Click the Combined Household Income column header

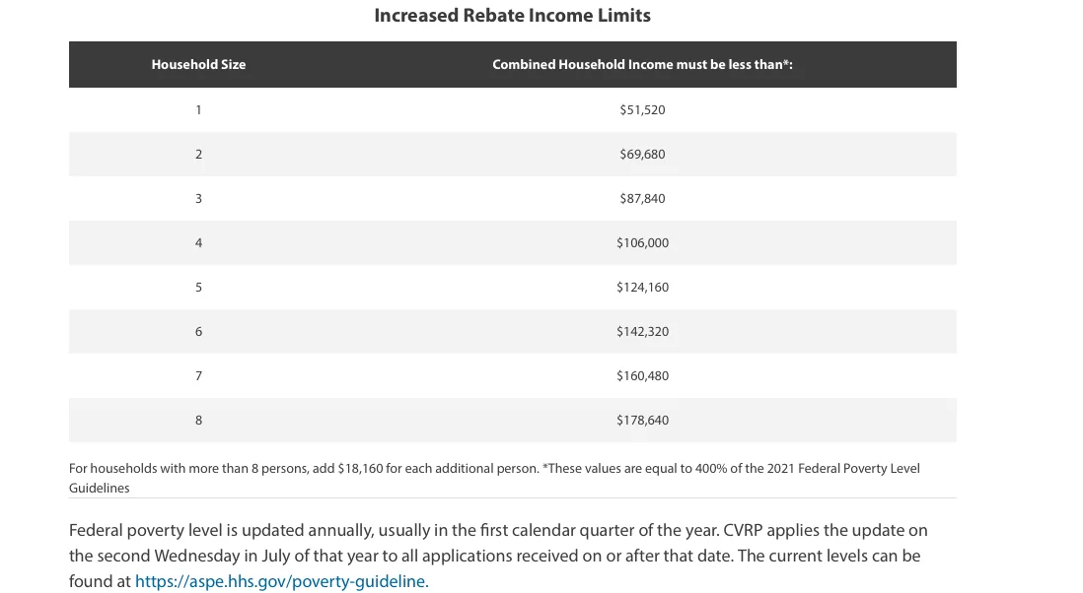point(642,64)
